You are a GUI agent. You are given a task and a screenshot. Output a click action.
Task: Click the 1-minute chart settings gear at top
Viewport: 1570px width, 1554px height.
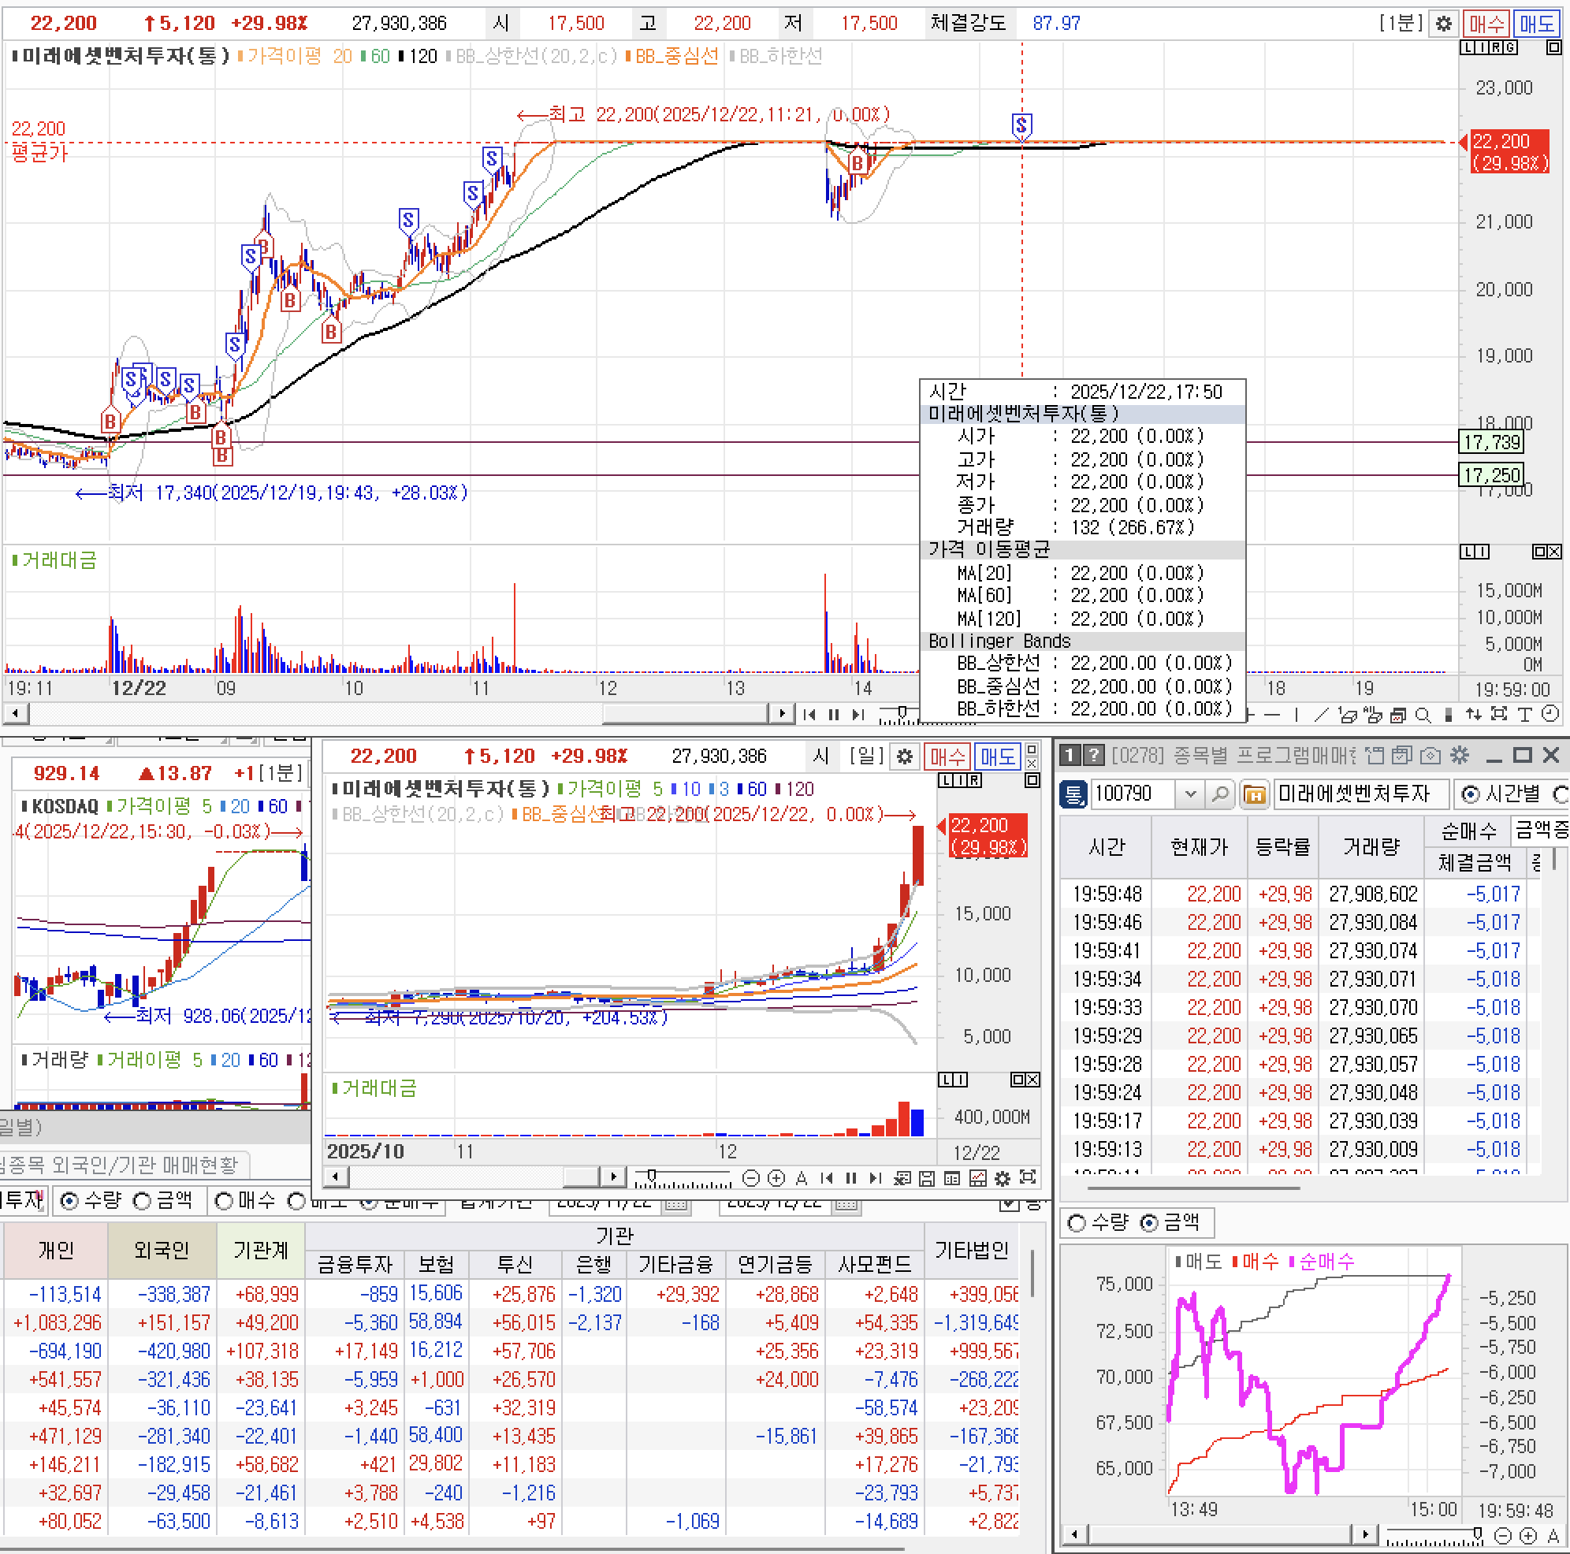pyautogui.click(x=1443, y=24)
